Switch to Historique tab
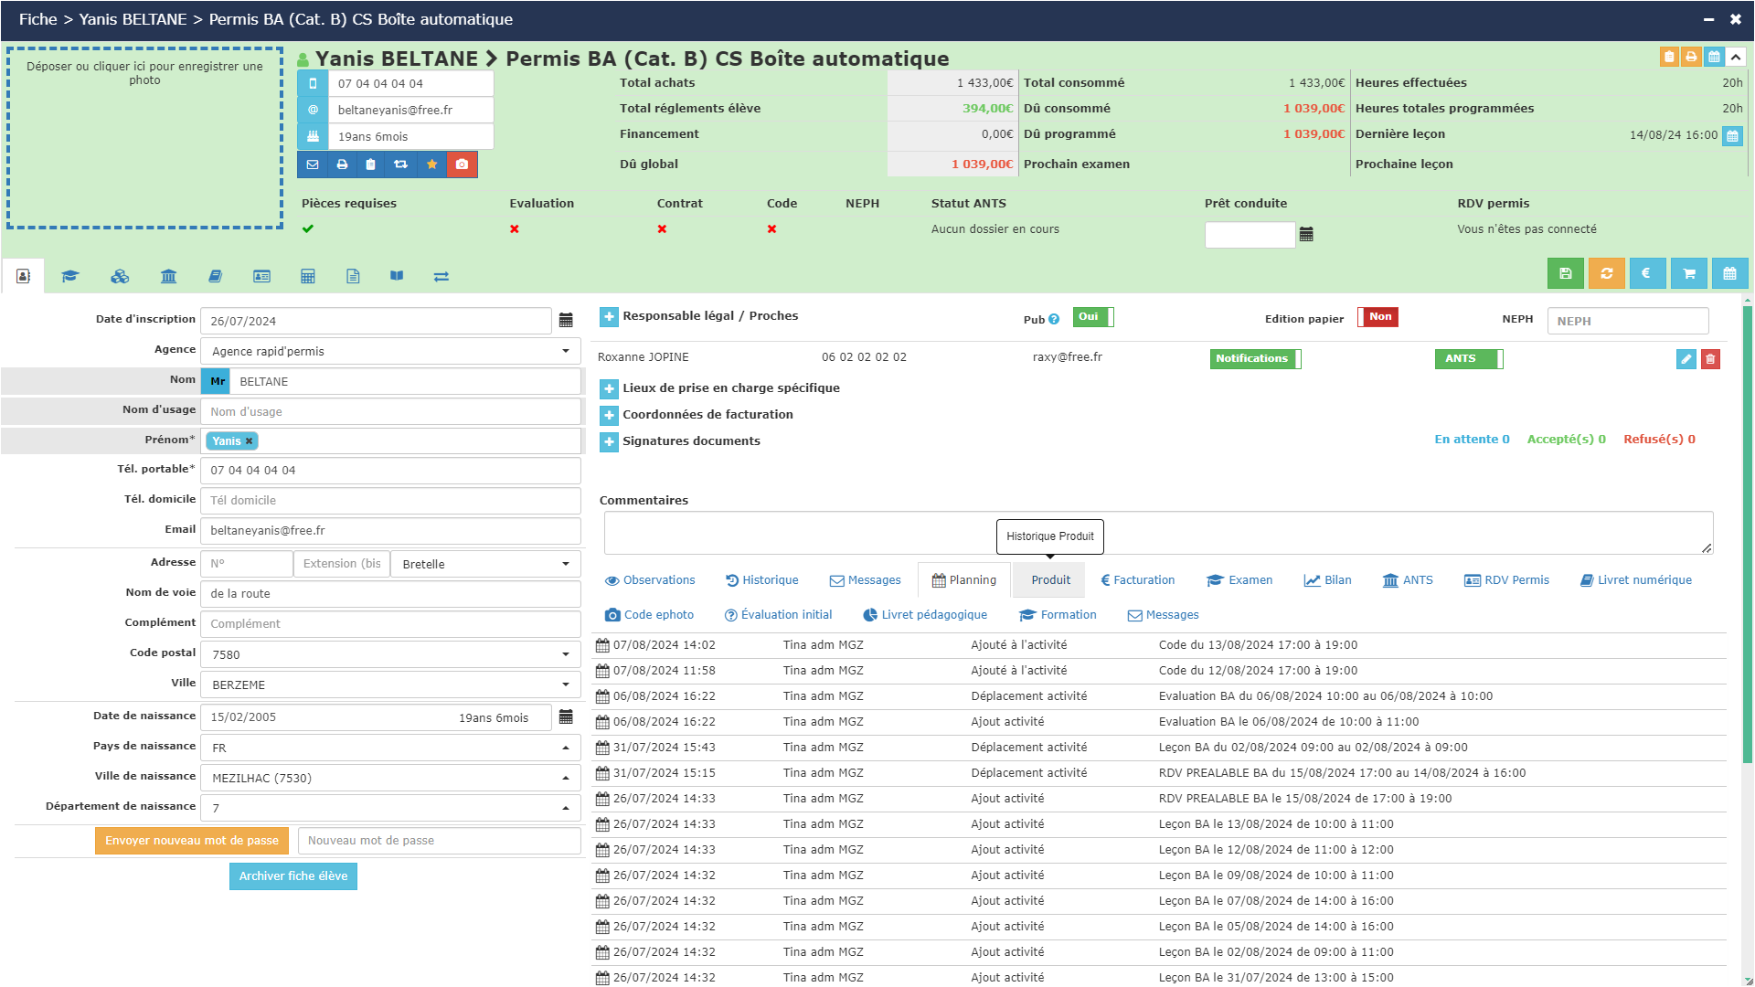 pyautogui.click(x=762, y=580)
